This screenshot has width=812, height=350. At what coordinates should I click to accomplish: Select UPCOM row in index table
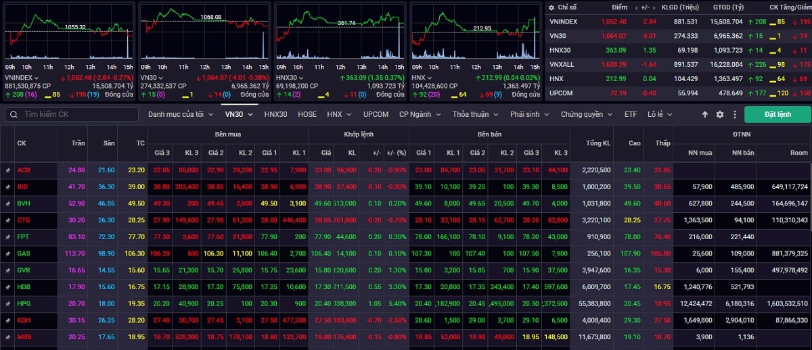(678, 92)
